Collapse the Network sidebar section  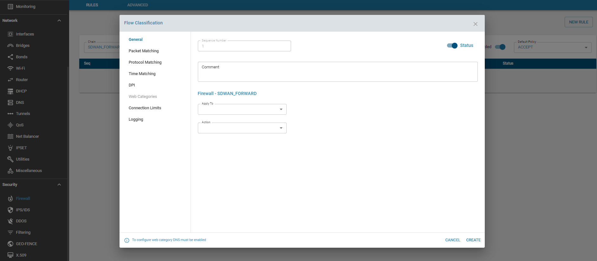point(59,21)
